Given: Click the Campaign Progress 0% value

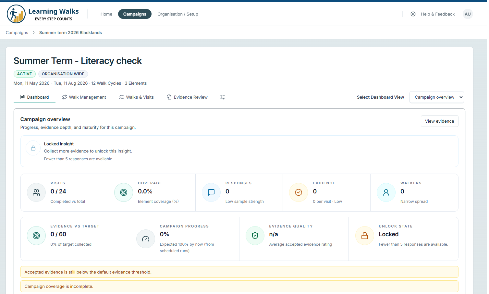Looking at the screenshot, I should [165, 234].
